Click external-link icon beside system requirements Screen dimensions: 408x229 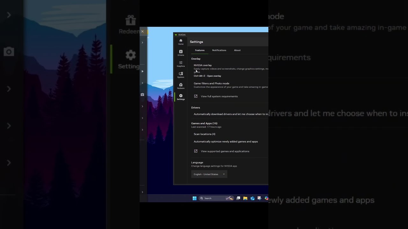tap(196, 96)
